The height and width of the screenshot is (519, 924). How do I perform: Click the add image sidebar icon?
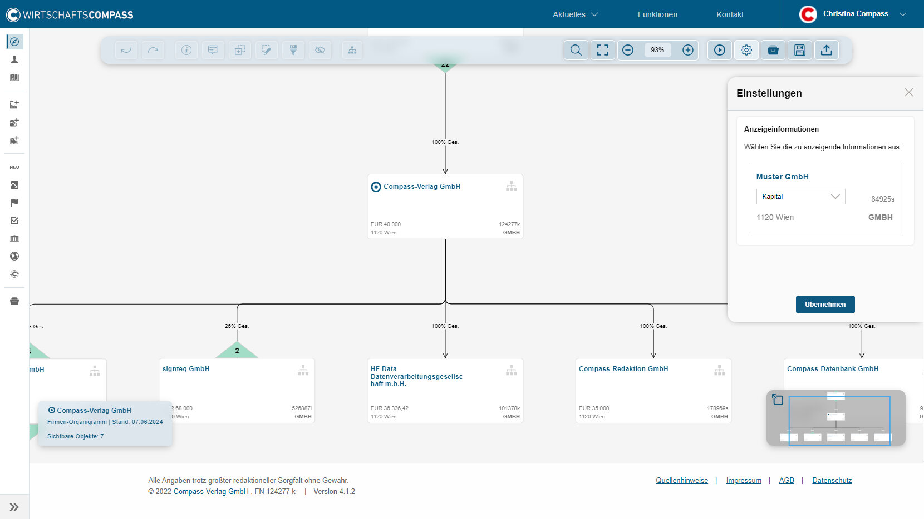coord(14,122)
